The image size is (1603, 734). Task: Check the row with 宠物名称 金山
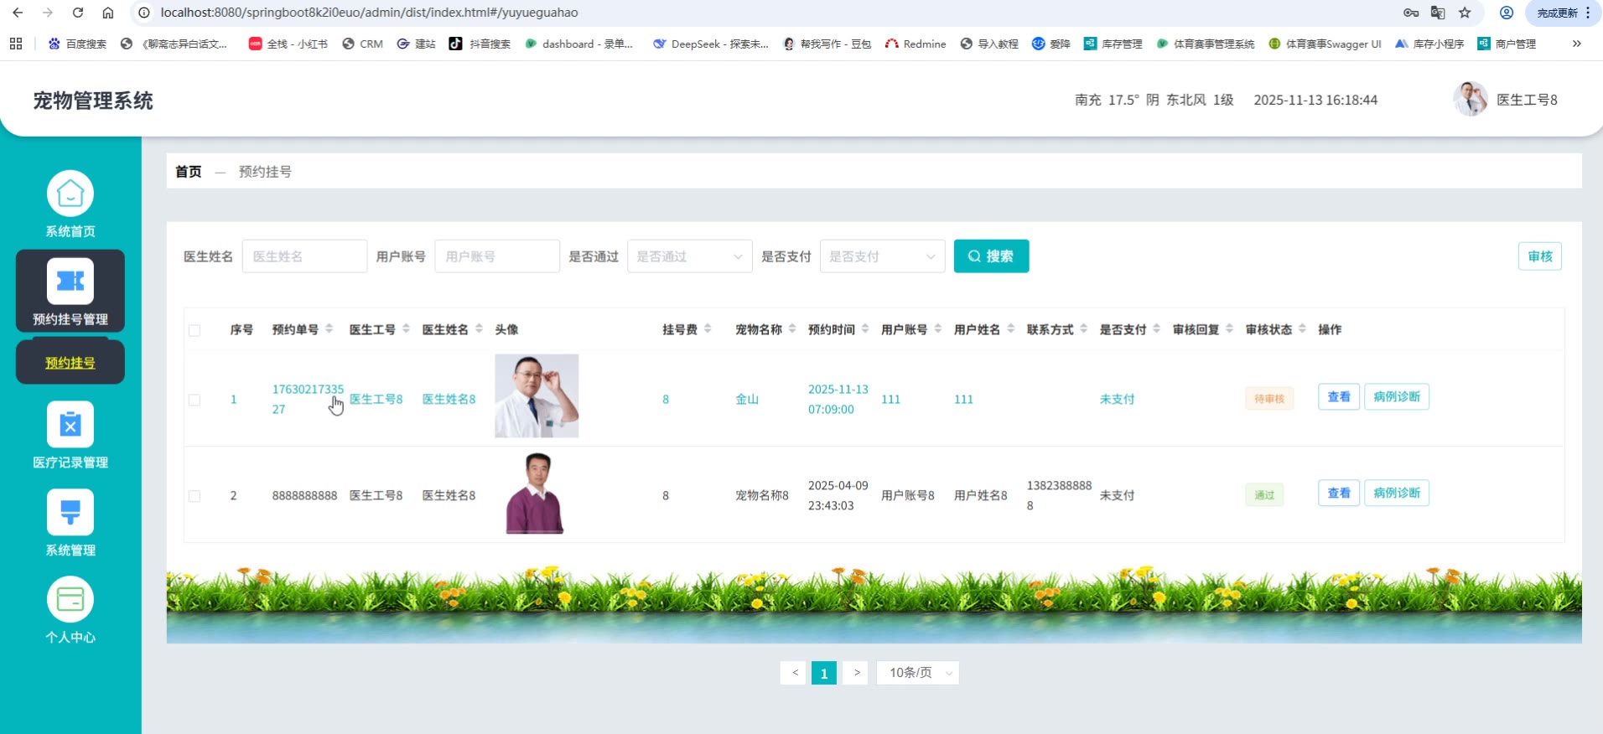pos(195,400)
